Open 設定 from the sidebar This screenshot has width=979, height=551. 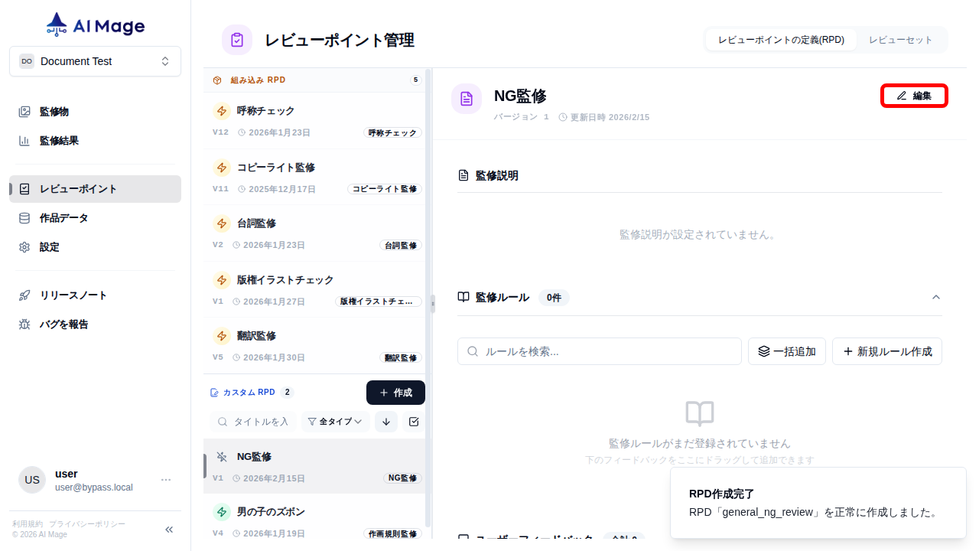coord(49,246)
